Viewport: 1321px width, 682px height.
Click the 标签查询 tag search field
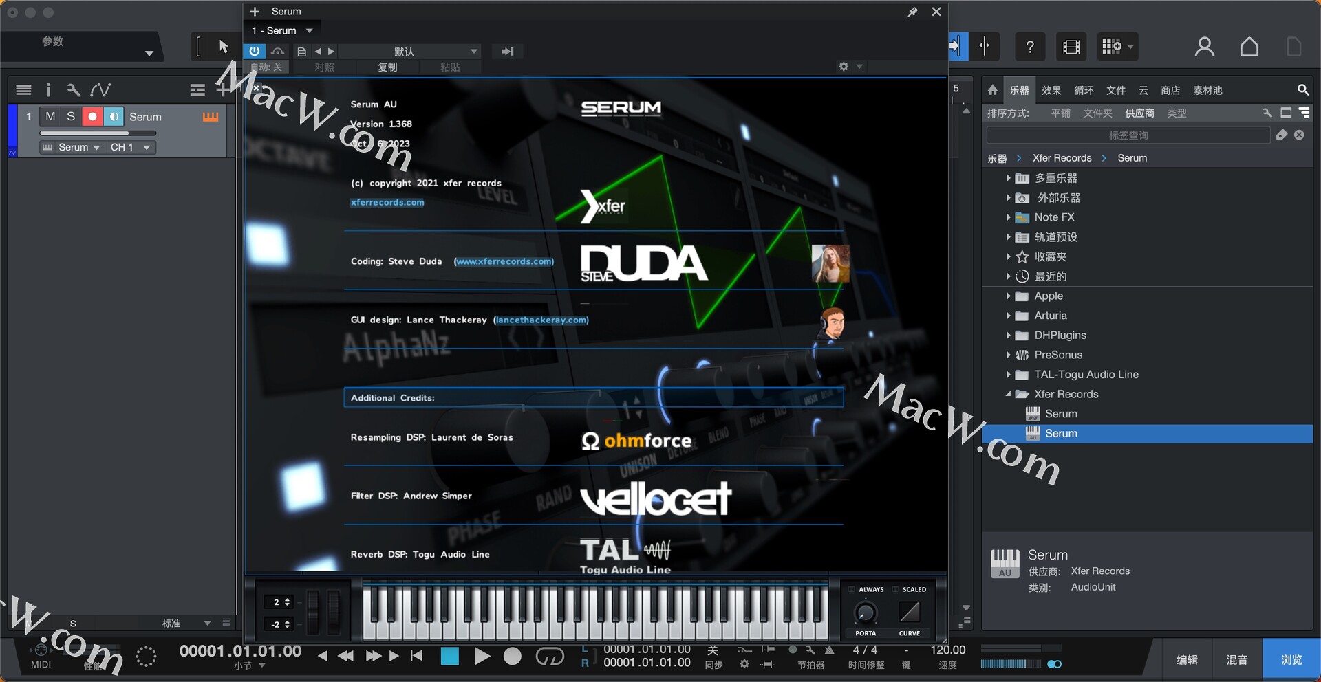1128,135
